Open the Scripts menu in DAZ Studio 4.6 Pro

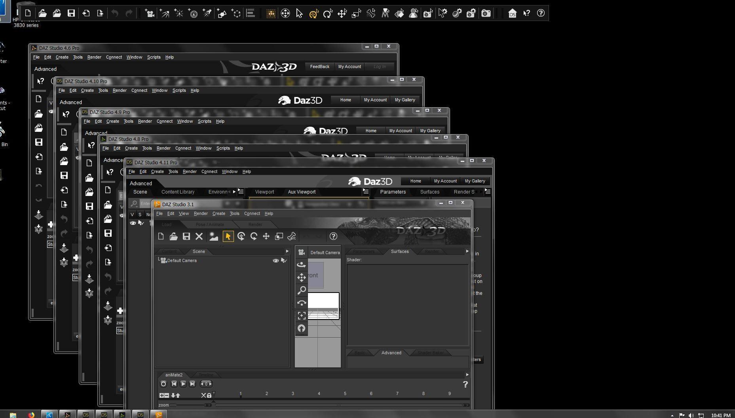click(154, 57)
